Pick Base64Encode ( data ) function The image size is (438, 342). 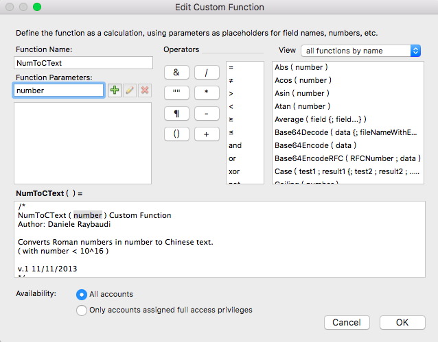pos(315,145)
